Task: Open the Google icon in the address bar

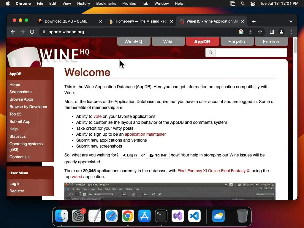Action: pyautogui.click(x=241, y=32)
